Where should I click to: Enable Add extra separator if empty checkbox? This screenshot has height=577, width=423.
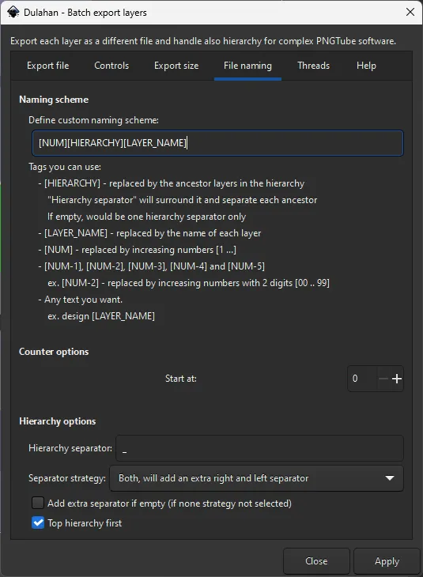(x=38, y=503)
